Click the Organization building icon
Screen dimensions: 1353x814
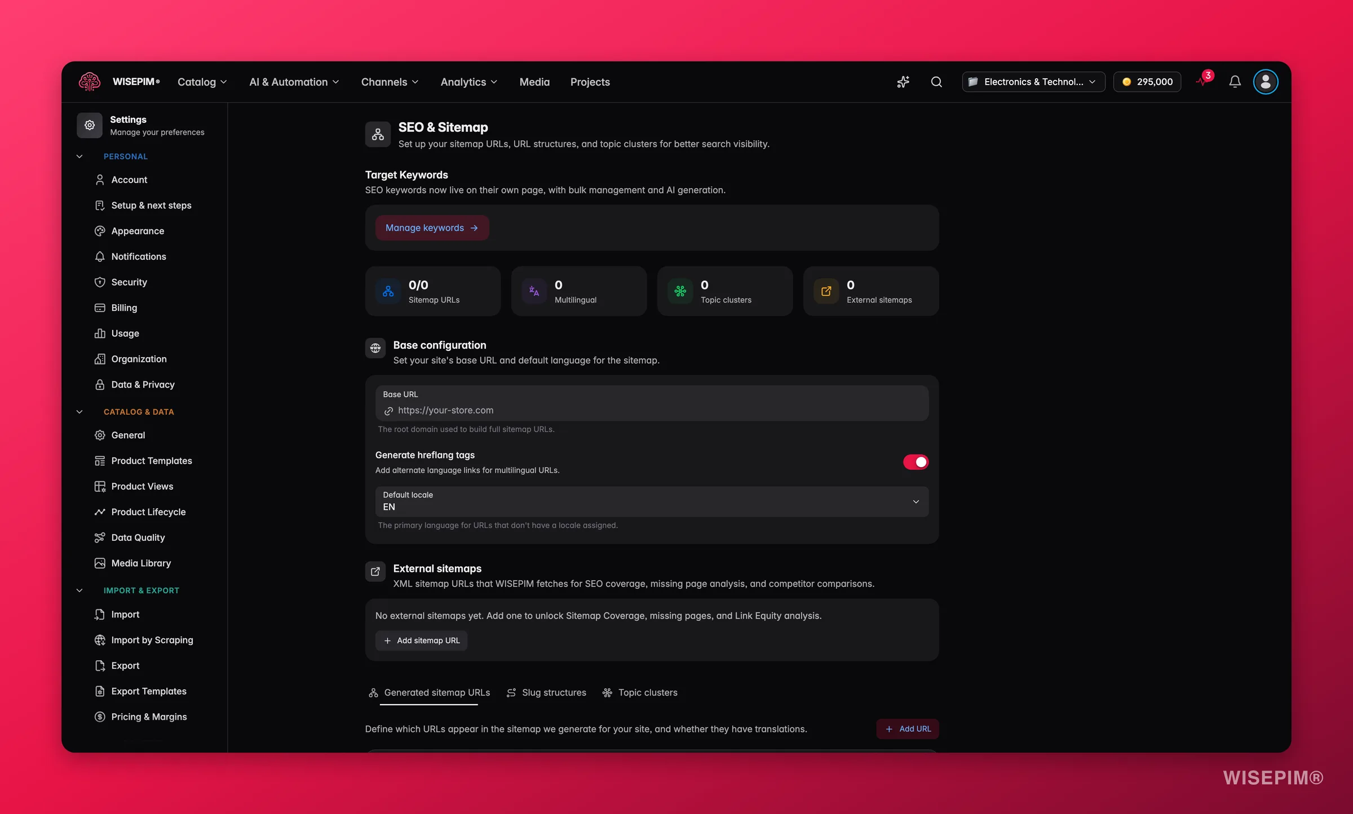point(100,359)
